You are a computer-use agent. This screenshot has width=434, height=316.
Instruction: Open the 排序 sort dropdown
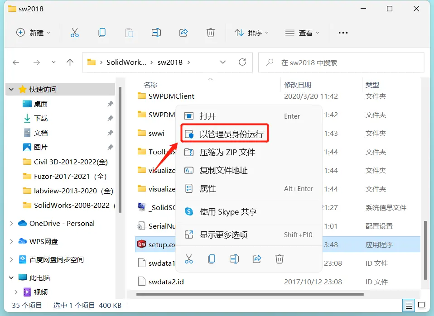251,33
